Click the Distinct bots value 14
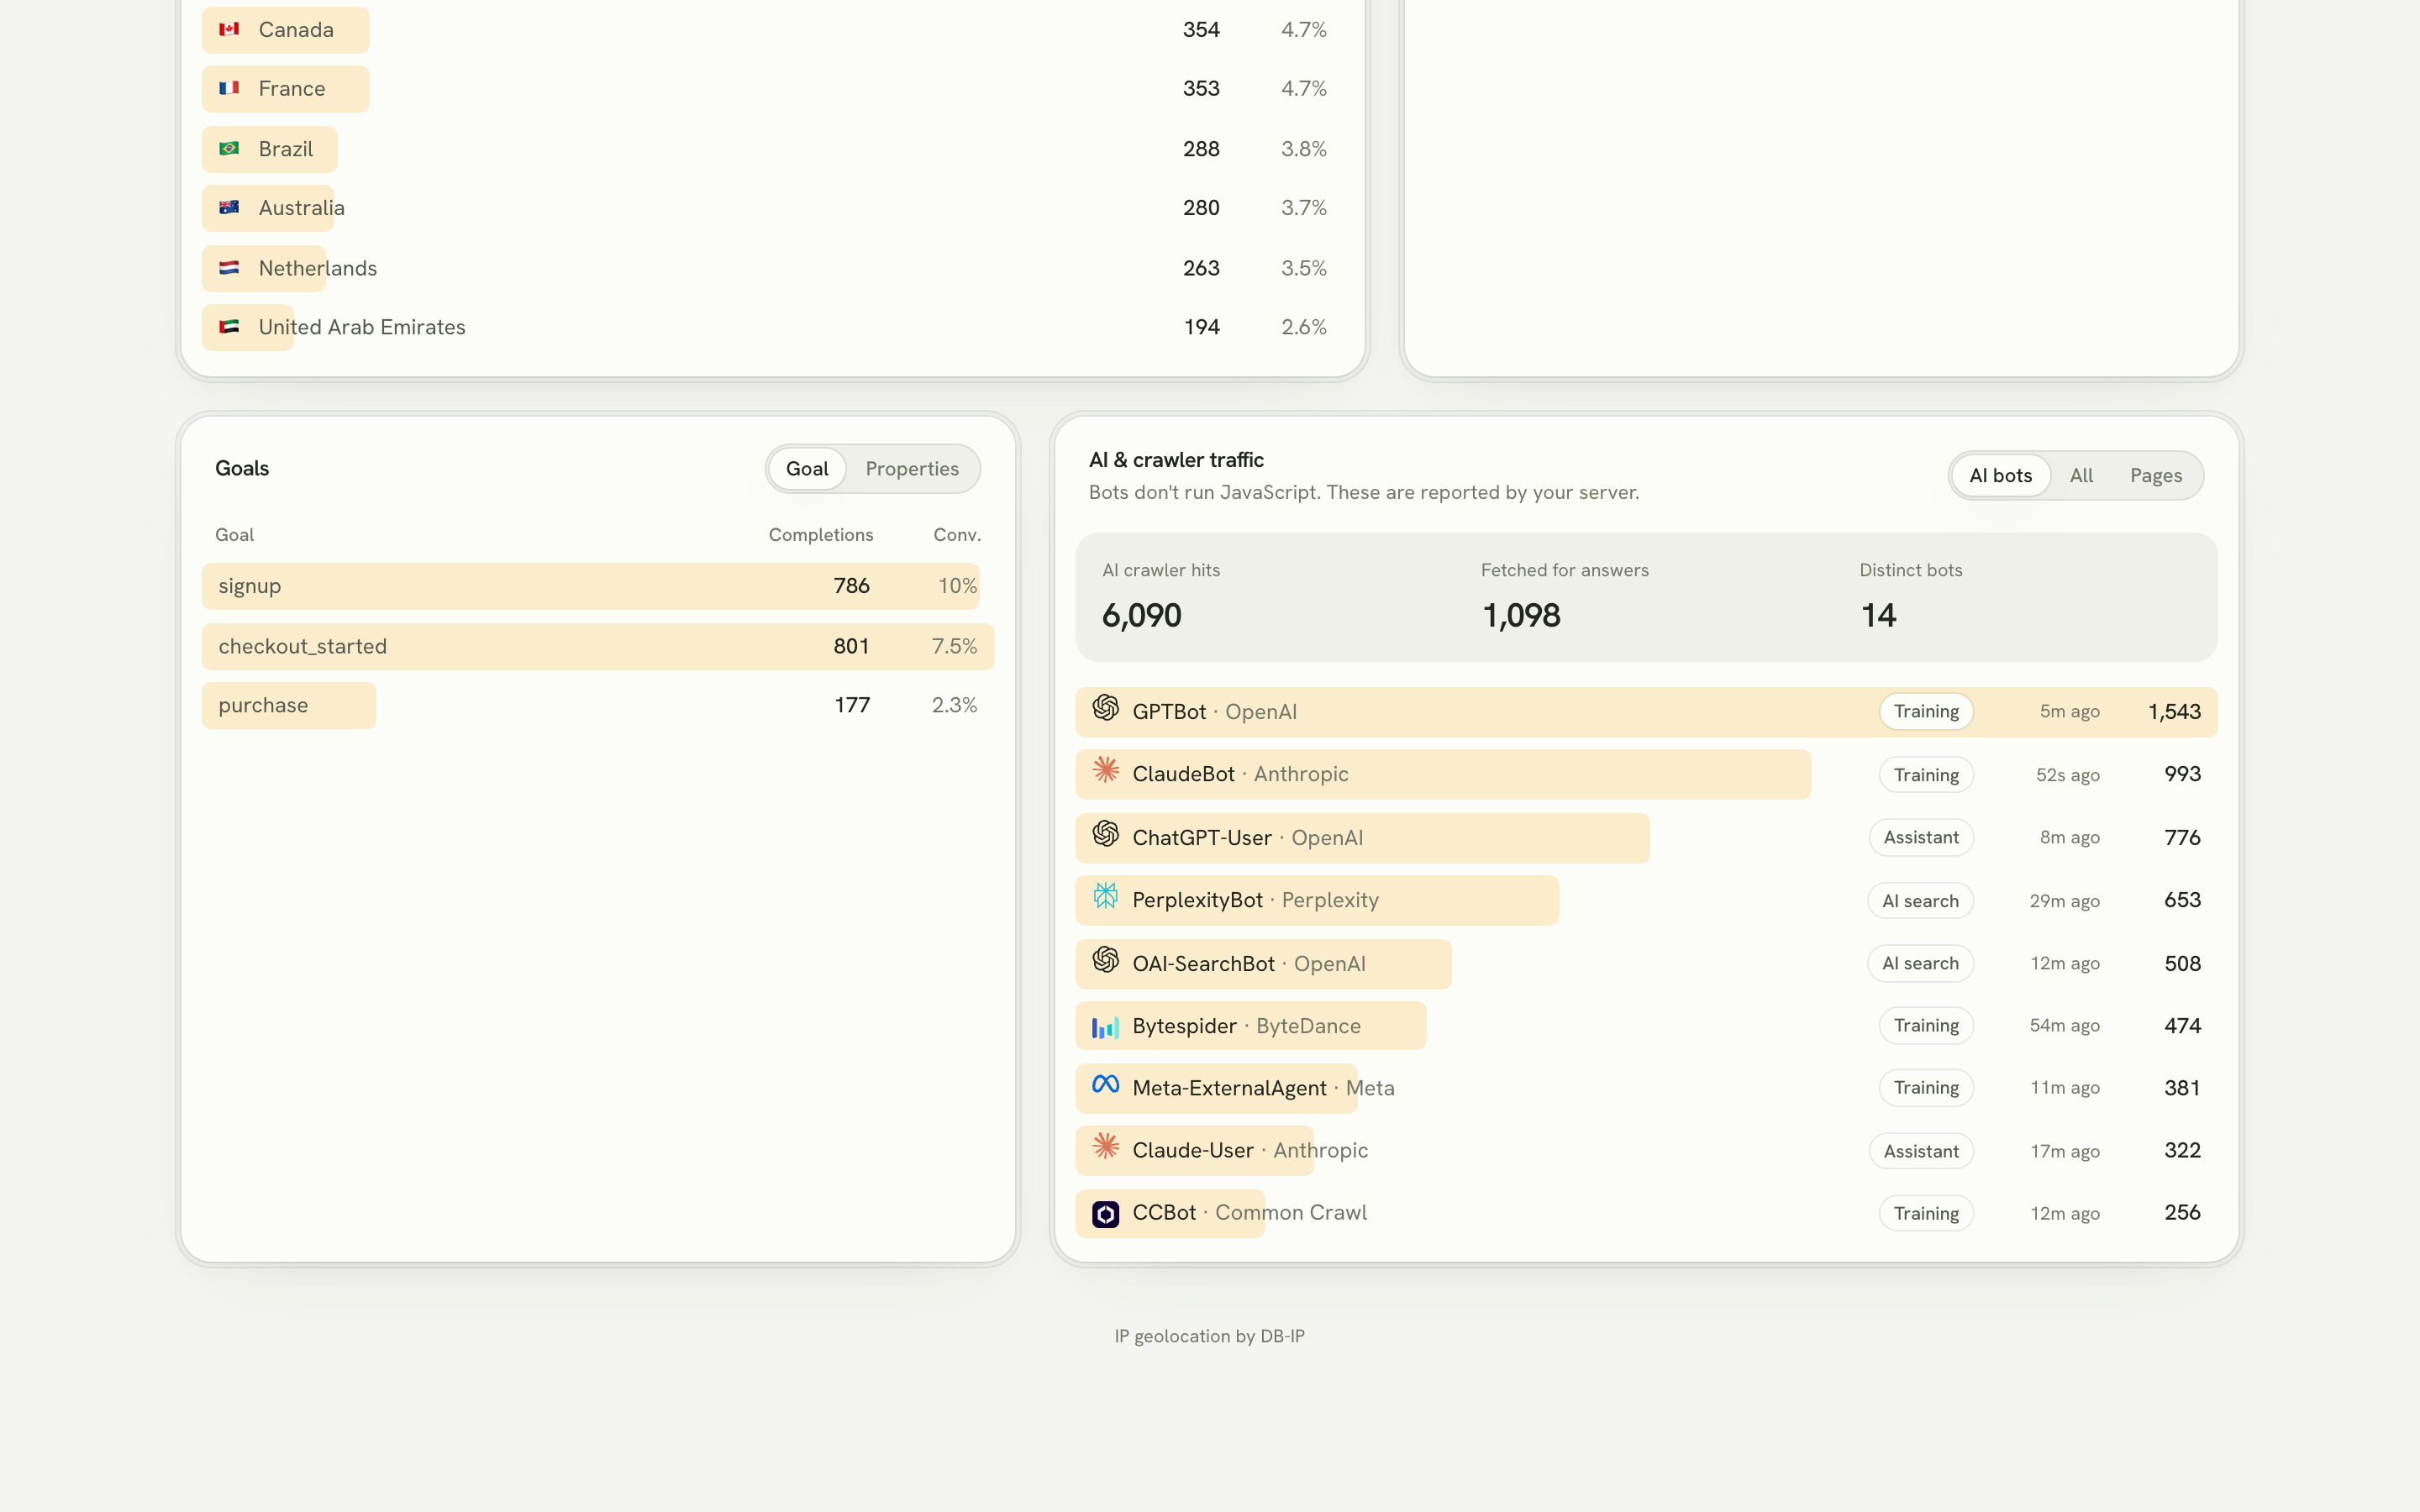The height and width of the screenshot is (1512, 2420). pos(1878,615)
